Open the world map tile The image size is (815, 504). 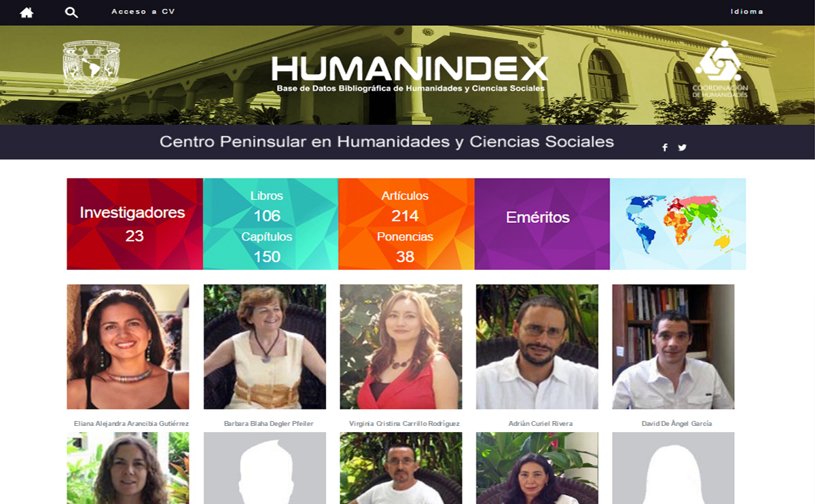[x=678, y=223]
